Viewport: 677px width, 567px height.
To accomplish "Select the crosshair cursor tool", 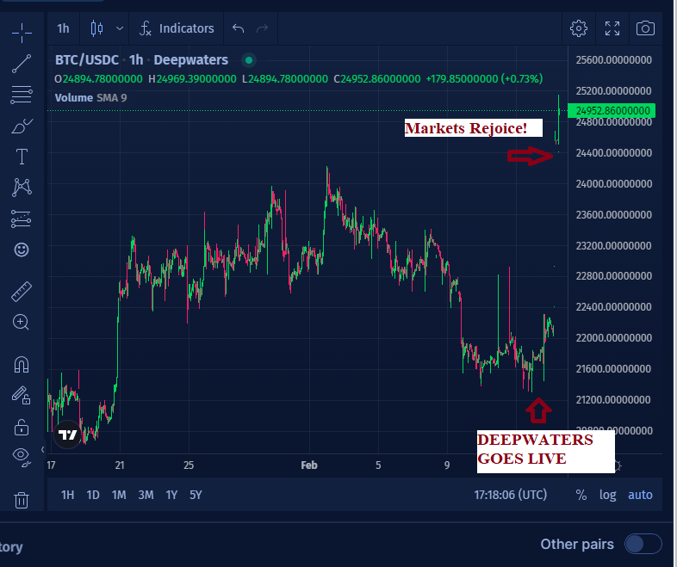I will pos(22,33).
